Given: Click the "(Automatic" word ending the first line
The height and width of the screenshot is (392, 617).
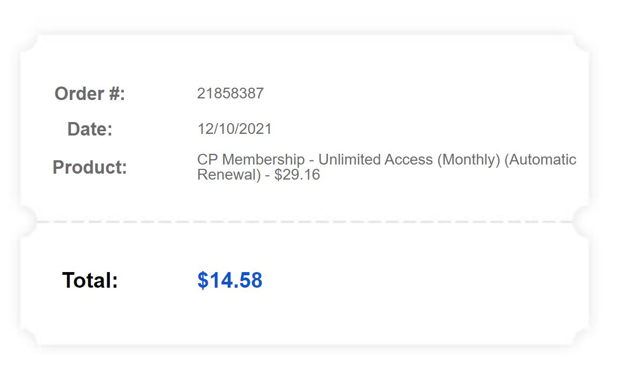Looking at the screenshot, I should 540,160.
